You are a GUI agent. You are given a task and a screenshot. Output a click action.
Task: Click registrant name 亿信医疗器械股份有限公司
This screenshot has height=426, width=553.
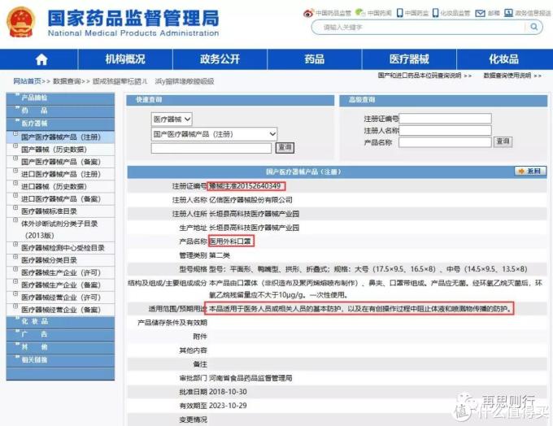click(x=250, y=200)
